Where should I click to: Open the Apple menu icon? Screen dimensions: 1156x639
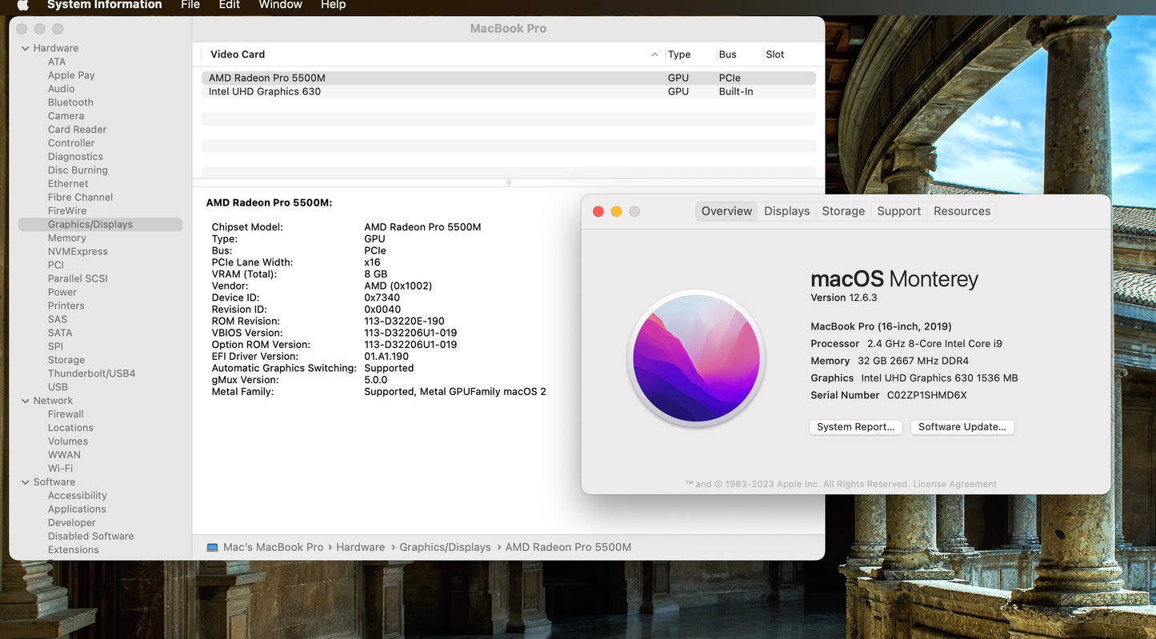pos(22,5)
